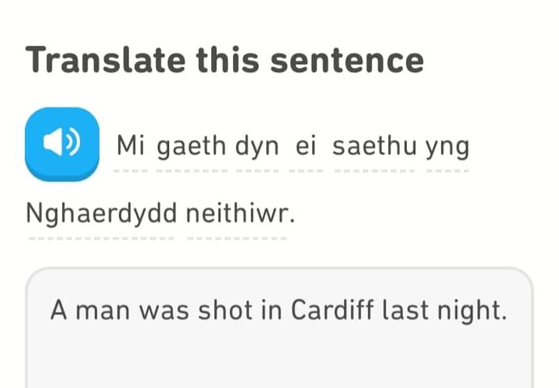Image resolution: width=559 pixels, height=388 pixels.
Task: Focus the empty lower part of the answer box
Action: click(279, 360)
